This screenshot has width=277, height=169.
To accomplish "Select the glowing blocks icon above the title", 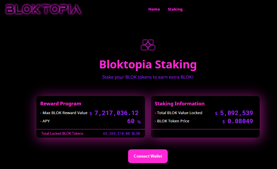I will click(148, 45).
